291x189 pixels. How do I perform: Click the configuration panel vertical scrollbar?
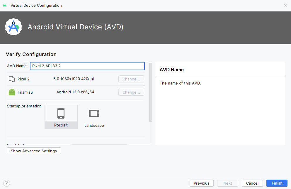tap(151, 92)
